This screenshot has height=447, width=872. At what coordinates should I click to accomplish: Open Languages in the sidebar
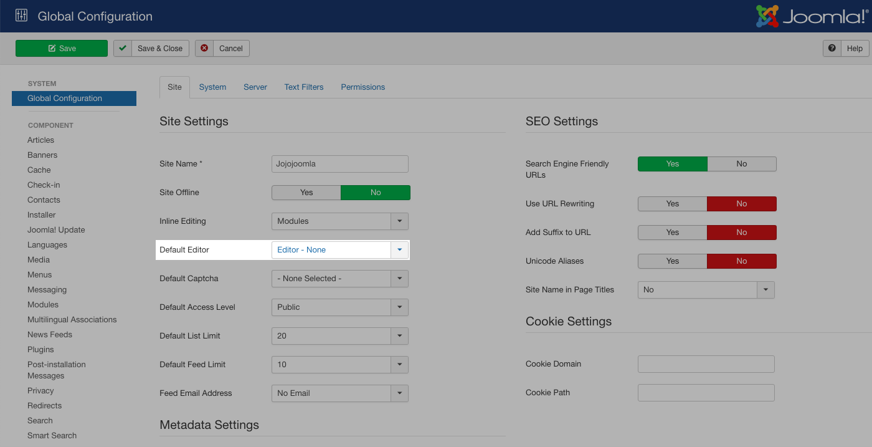(x=47, y=245)
